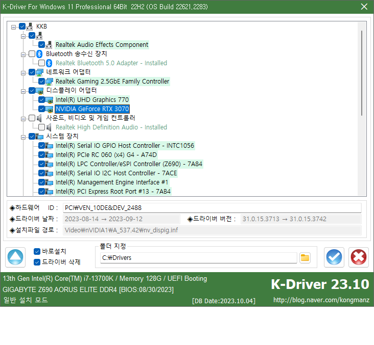Click the 일반 설치 모드 status text

[x=26, y=300]
